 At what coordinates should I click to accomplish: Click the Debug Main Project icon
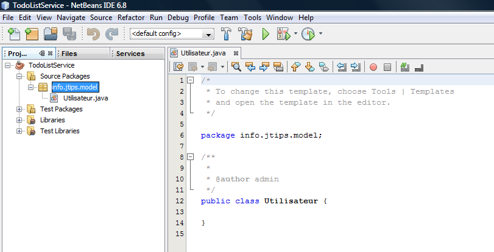pos(283,33)
